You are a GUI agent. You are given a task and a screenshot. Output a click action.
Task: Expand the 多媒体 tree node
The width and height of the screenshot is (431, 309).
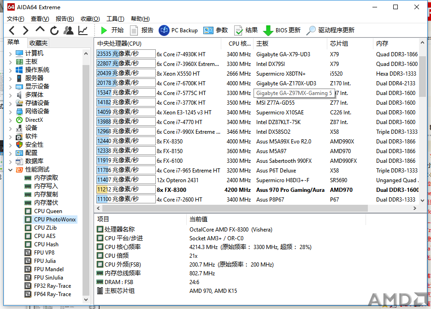[10, 95]
